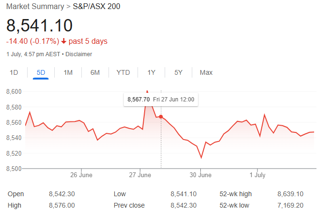Open the Market Summary breadcrumb link

(x=35, y=6)
